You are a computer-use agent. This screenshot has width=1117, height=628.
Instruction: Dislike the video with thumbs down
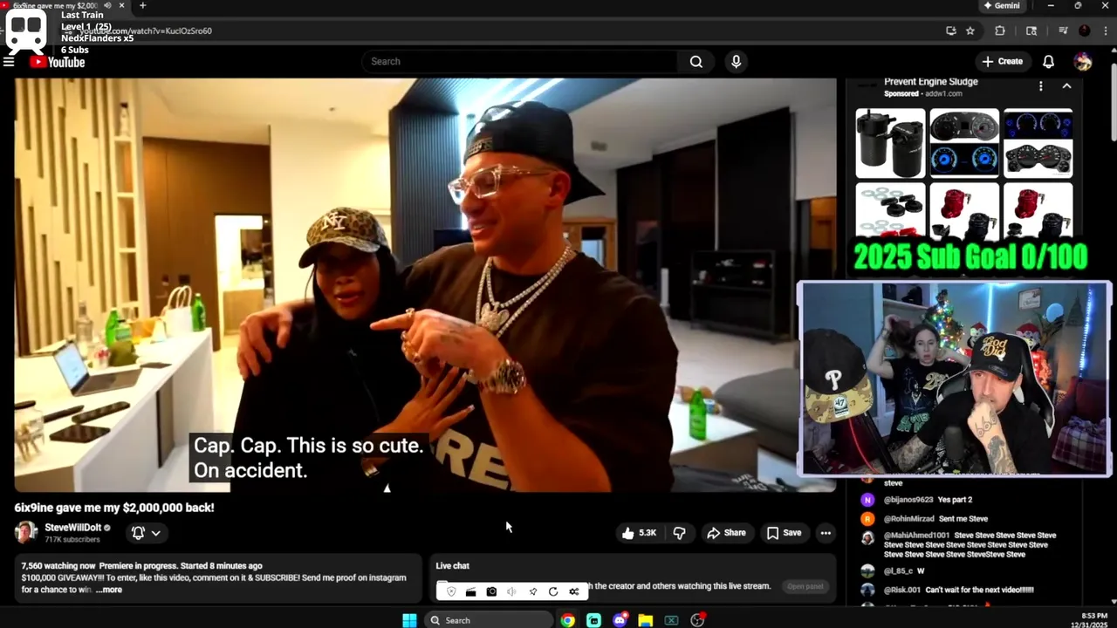tap(679, 533)
